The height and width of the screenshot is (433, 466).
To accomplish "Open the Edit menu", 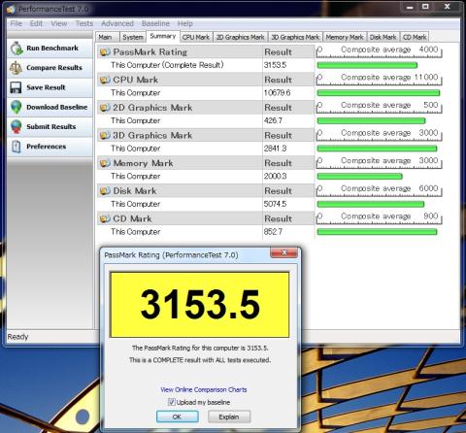I will pyautogui.click(x=36, y=23).
